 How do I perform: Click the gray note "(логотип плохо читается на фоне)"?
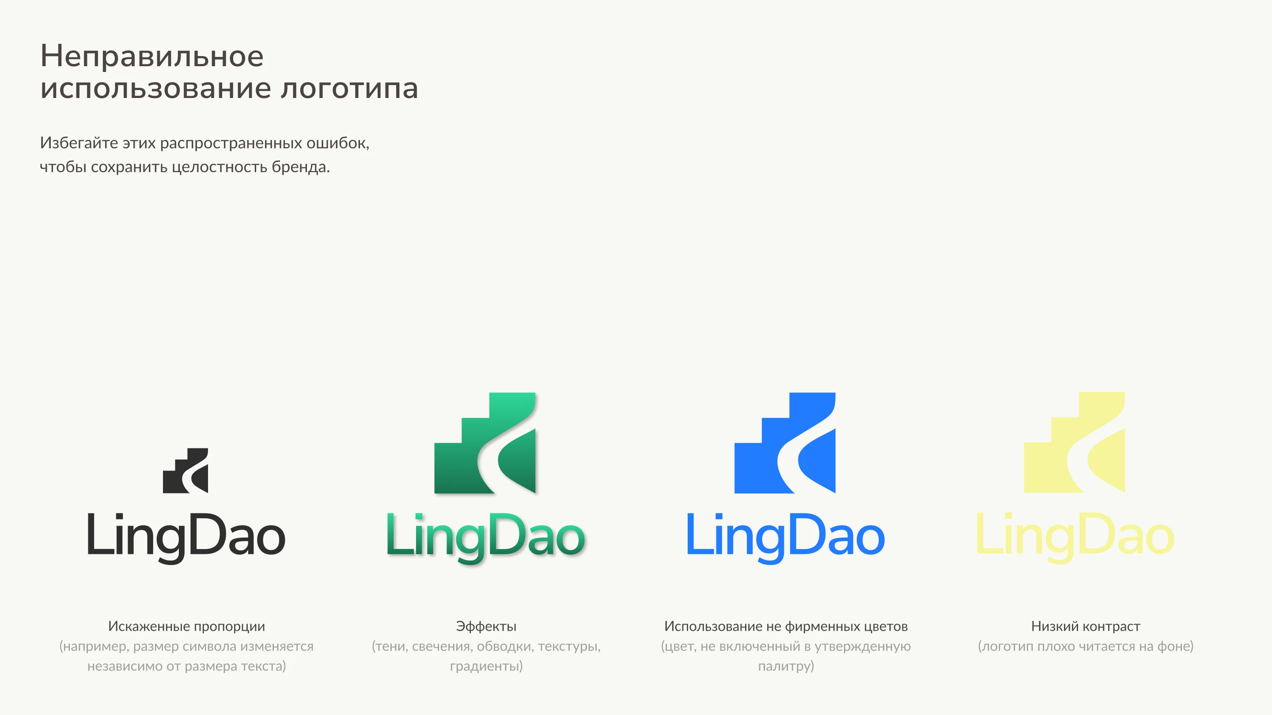tap(1085, 647)
